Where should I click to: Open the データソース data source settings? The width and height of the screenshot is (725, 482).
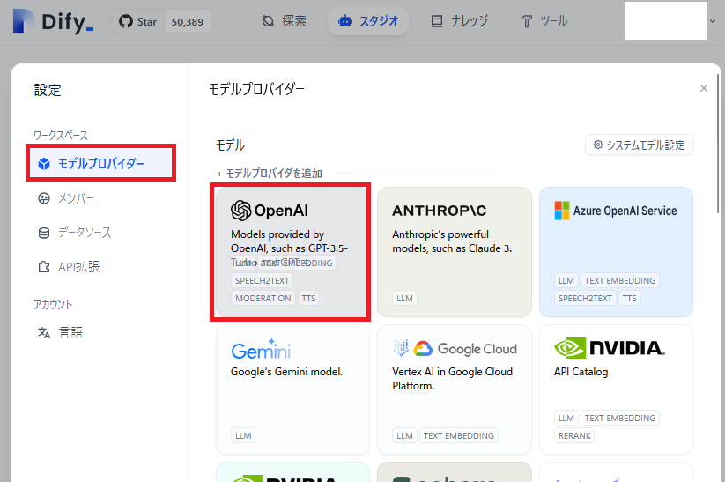tap(74, 233)
